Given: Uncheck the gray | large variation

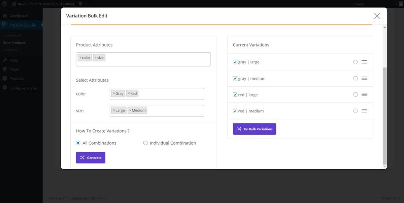Looking at the screenshot, I should [x=235, y=62].
